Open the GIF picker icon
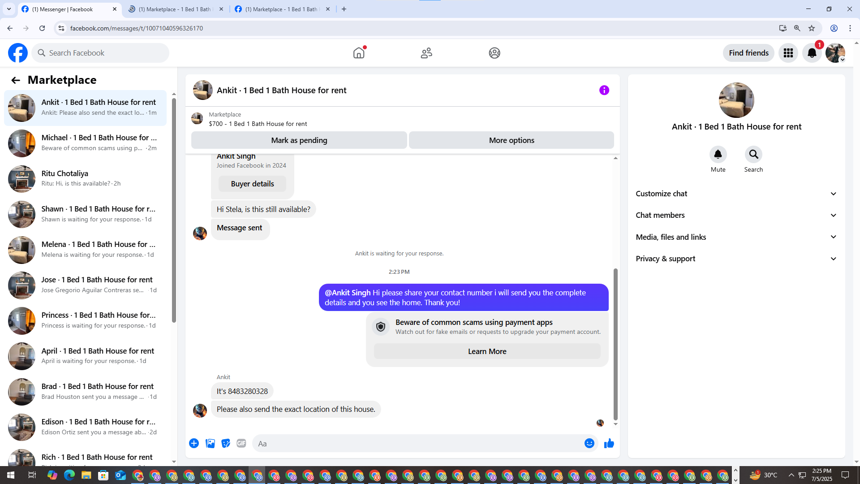Viewport: 860px width, 484px height. [241, 444]
